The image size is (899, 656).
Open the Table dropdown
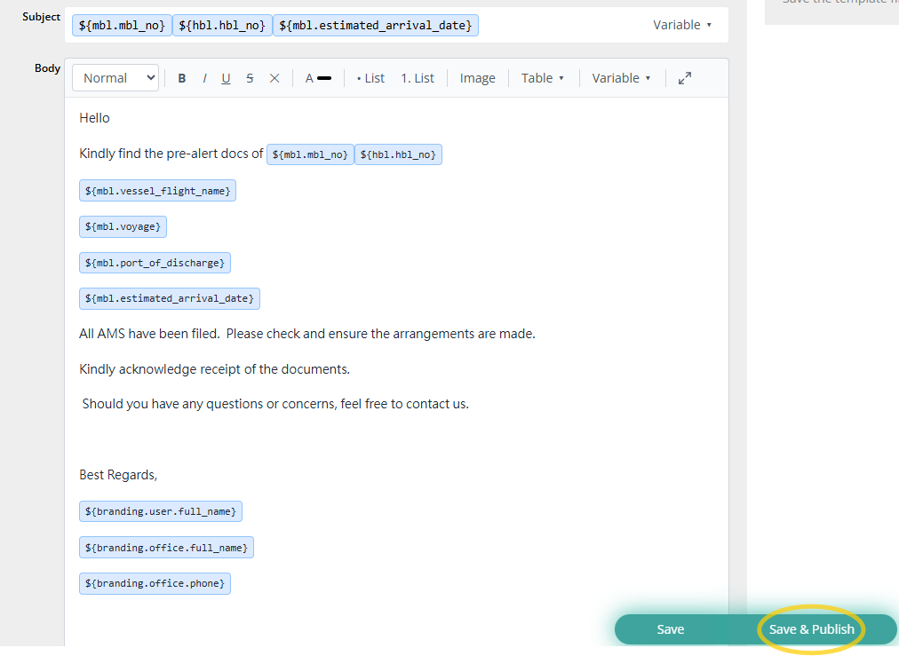click(x=543, y=78)
